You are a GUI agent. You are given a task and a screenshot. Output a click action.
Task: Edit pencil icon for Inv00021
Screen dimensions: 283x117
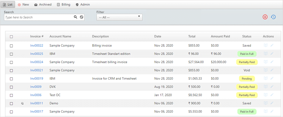(x=272, y=70)
